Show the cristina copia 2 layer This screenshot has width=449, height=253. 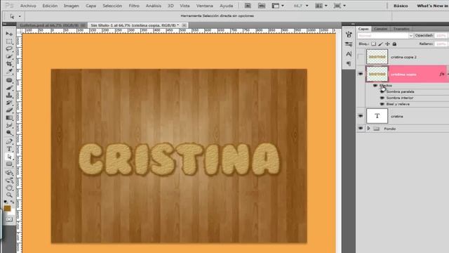361,57
